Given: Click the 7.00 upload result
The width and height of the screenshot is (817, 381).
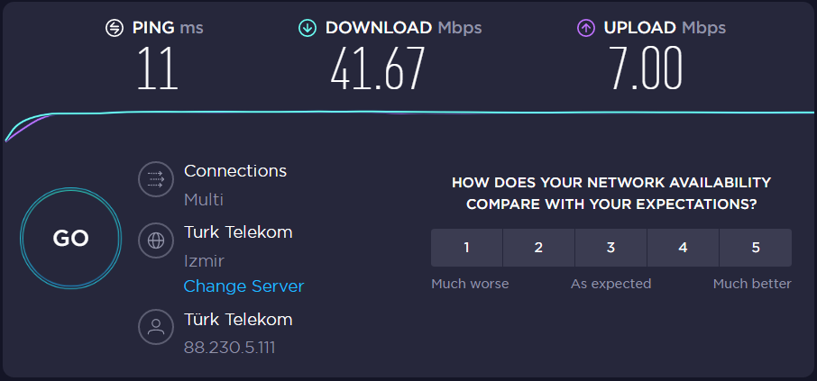Looking at the screenshot, I should (x=646, y=68).
